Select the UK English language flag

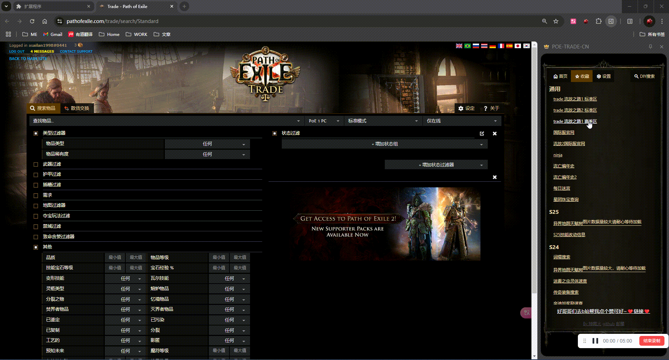tap(459, 46)
